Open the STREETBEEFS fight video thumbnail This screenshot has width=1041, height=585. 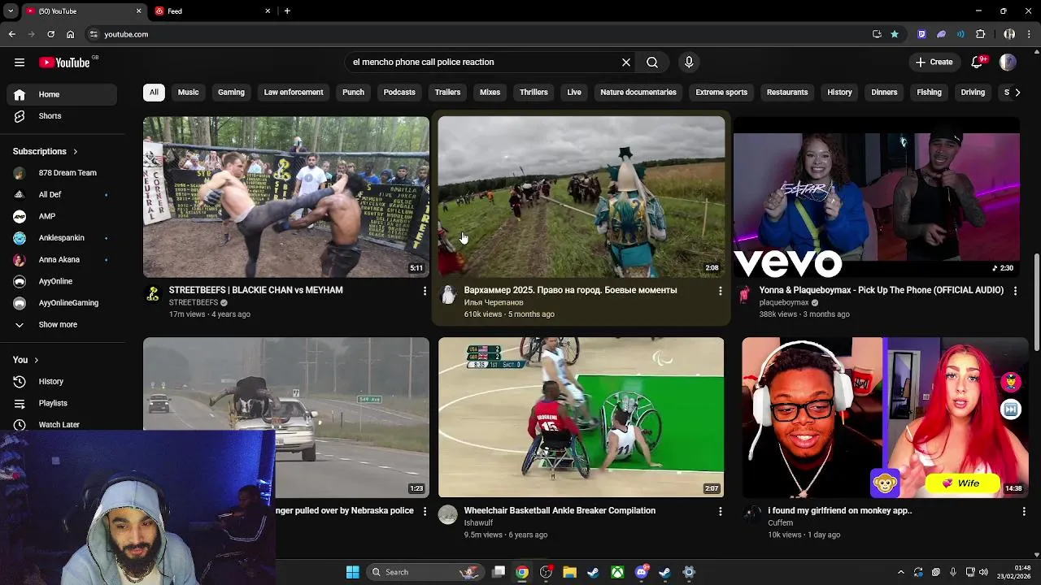tap(286, 197)
